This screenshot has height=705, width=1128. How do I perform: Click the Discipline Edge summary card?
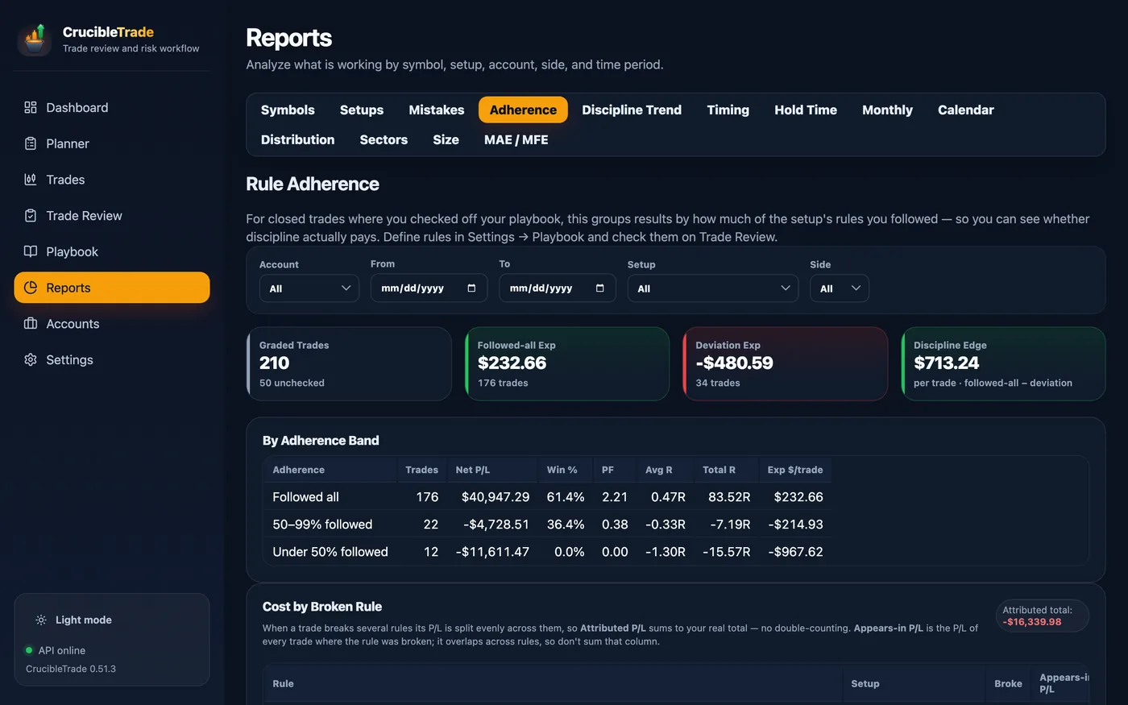(1003, 363)
